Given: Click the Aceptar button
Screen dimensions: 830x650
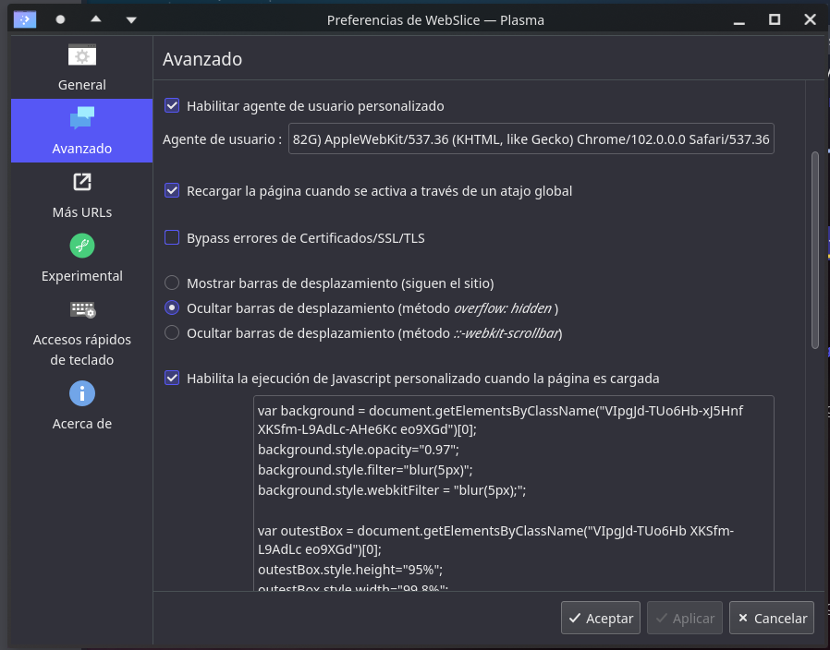Looking at the screenshot, I should (x=601, y=618).
